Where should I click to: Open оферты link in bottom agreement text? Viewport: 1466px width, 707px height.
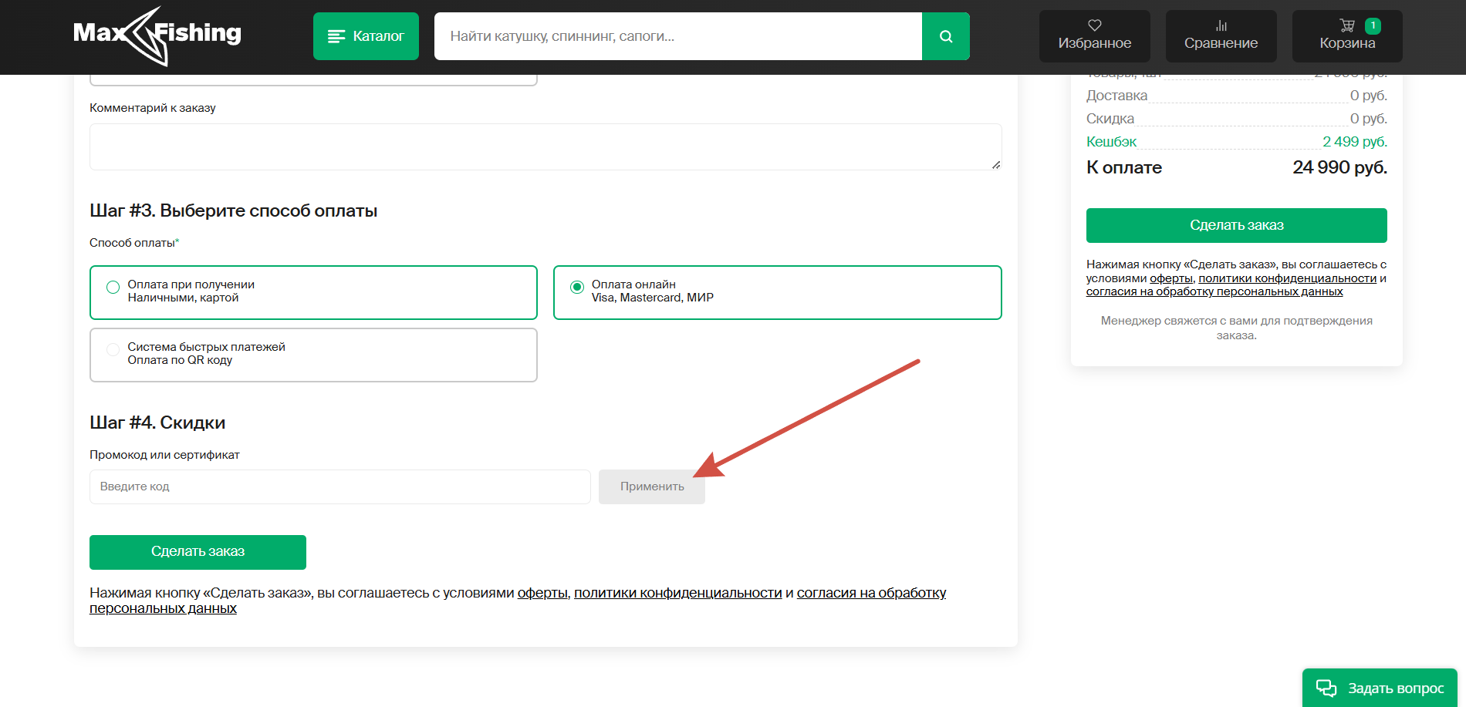542,593
